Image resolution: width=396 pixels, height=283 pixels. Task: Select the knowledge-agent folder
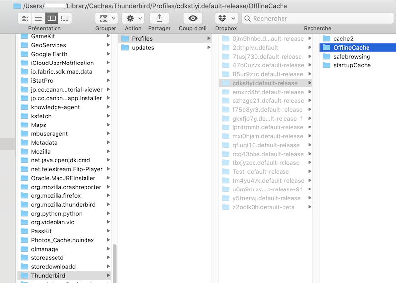[64, 107]
